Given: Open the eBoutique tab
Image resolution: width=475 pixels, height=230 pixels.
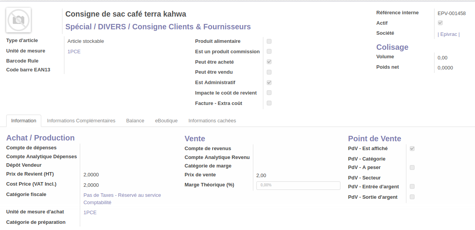Looking at the screenshot, I should pyautogui.click(x=166, y=121).
